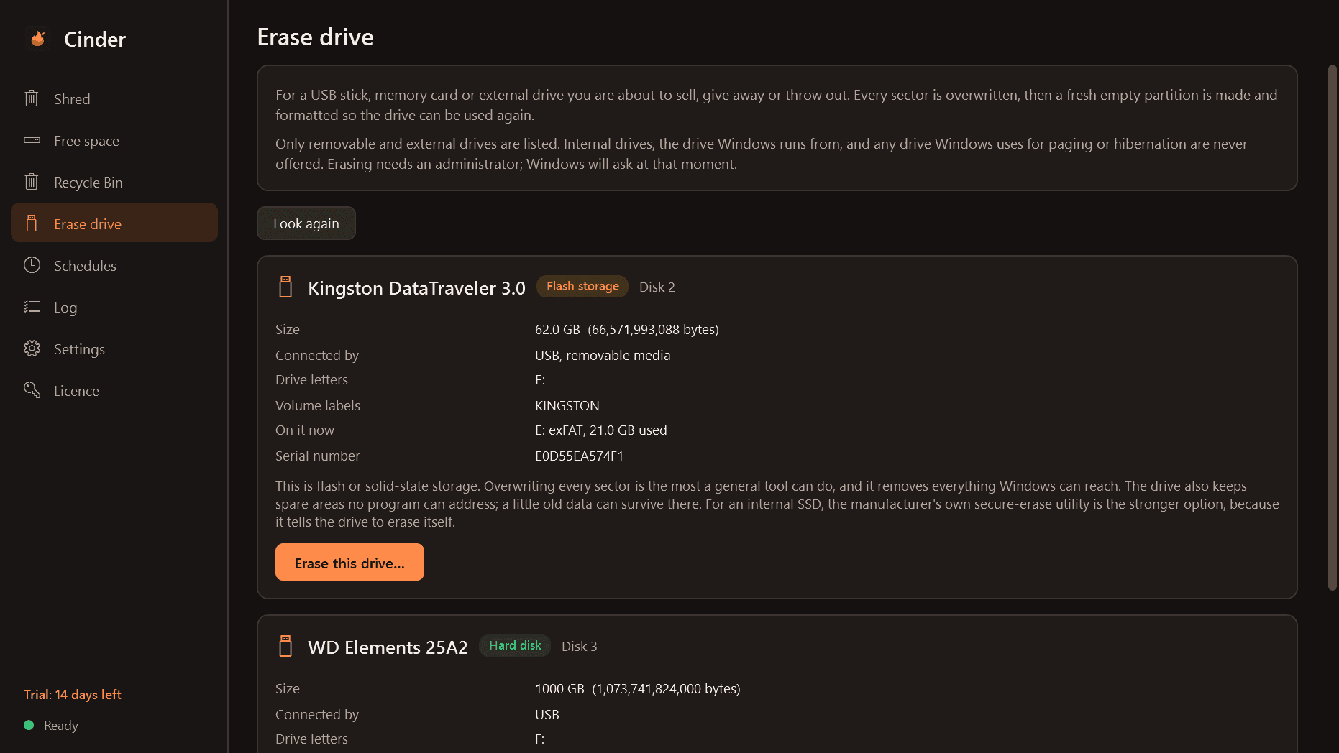The image size is (1339, 753).
Task: Open Free space via its drive icon
Action: click(32, 140)
